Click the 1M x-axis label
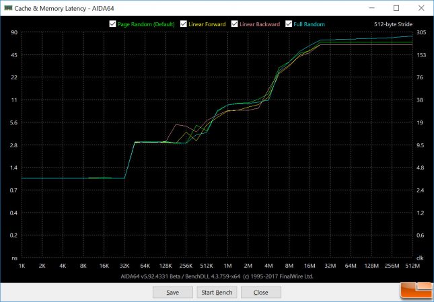434x302 pixels. [227, 266]
